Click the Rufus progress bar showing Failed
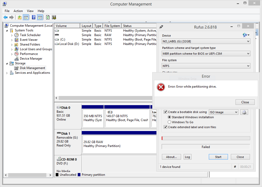 206,147
